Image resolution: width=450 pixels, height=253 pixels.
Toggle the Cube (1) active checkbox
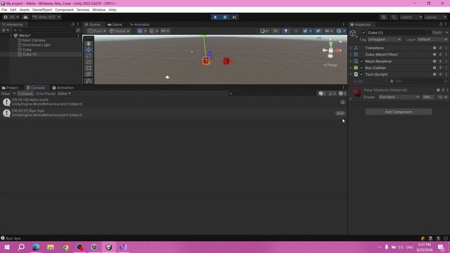pos(364,33)
